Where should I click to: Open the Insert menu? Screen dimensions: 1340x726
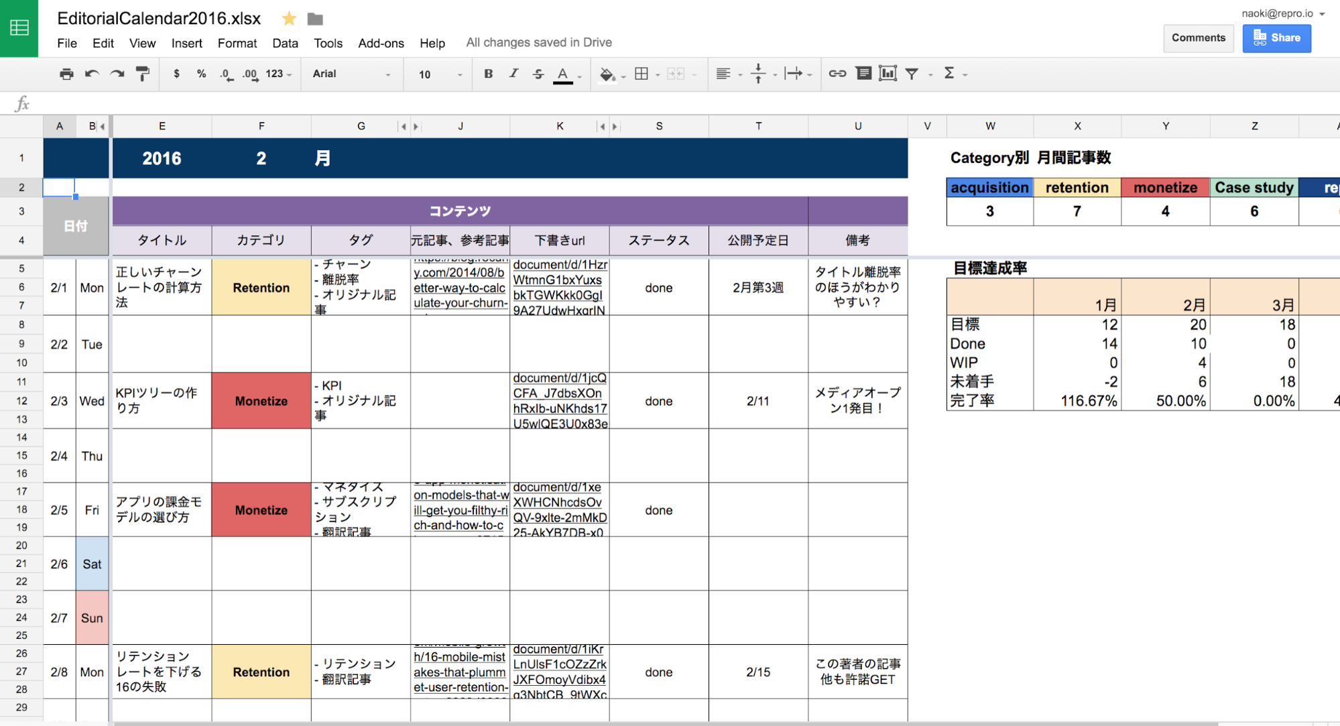pyautogui.click(x=186, y=43)
